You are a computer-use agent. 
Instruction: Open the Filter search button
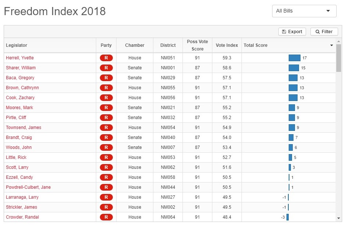click(324, 32)
